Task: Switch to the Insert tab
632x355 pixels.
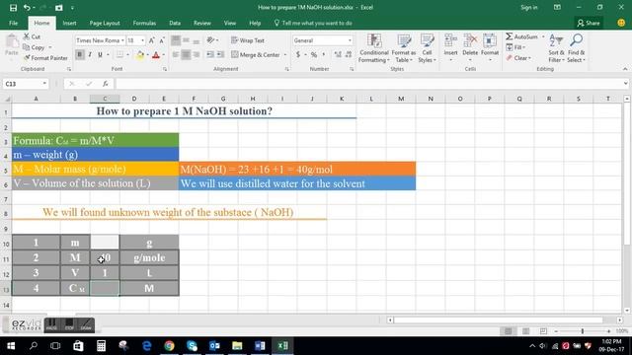Action: point(69,23)
